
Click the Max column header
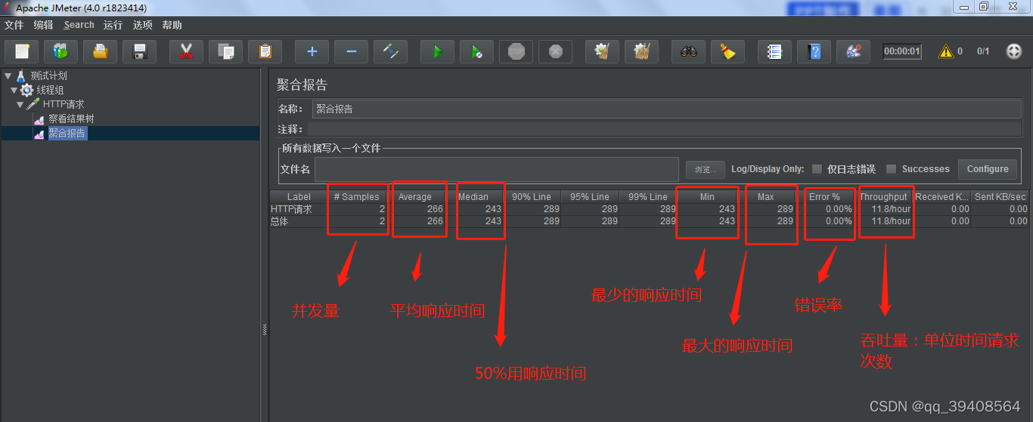(x=765, y=196)
